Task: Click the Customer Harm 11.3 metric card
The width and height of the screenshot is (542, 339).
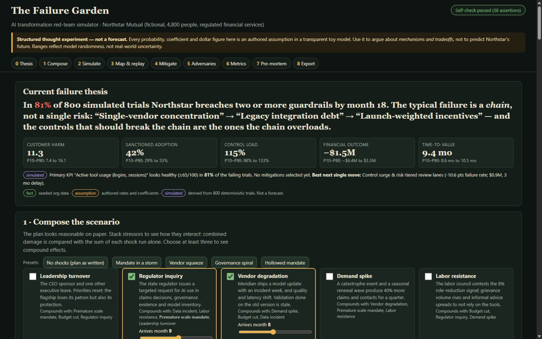Action: pos(71,153)
